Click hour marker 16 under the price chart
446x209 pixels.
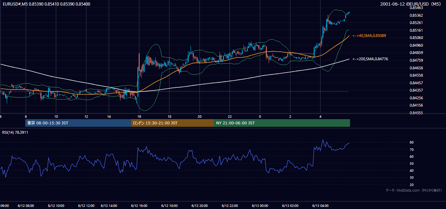click(139, 116)
